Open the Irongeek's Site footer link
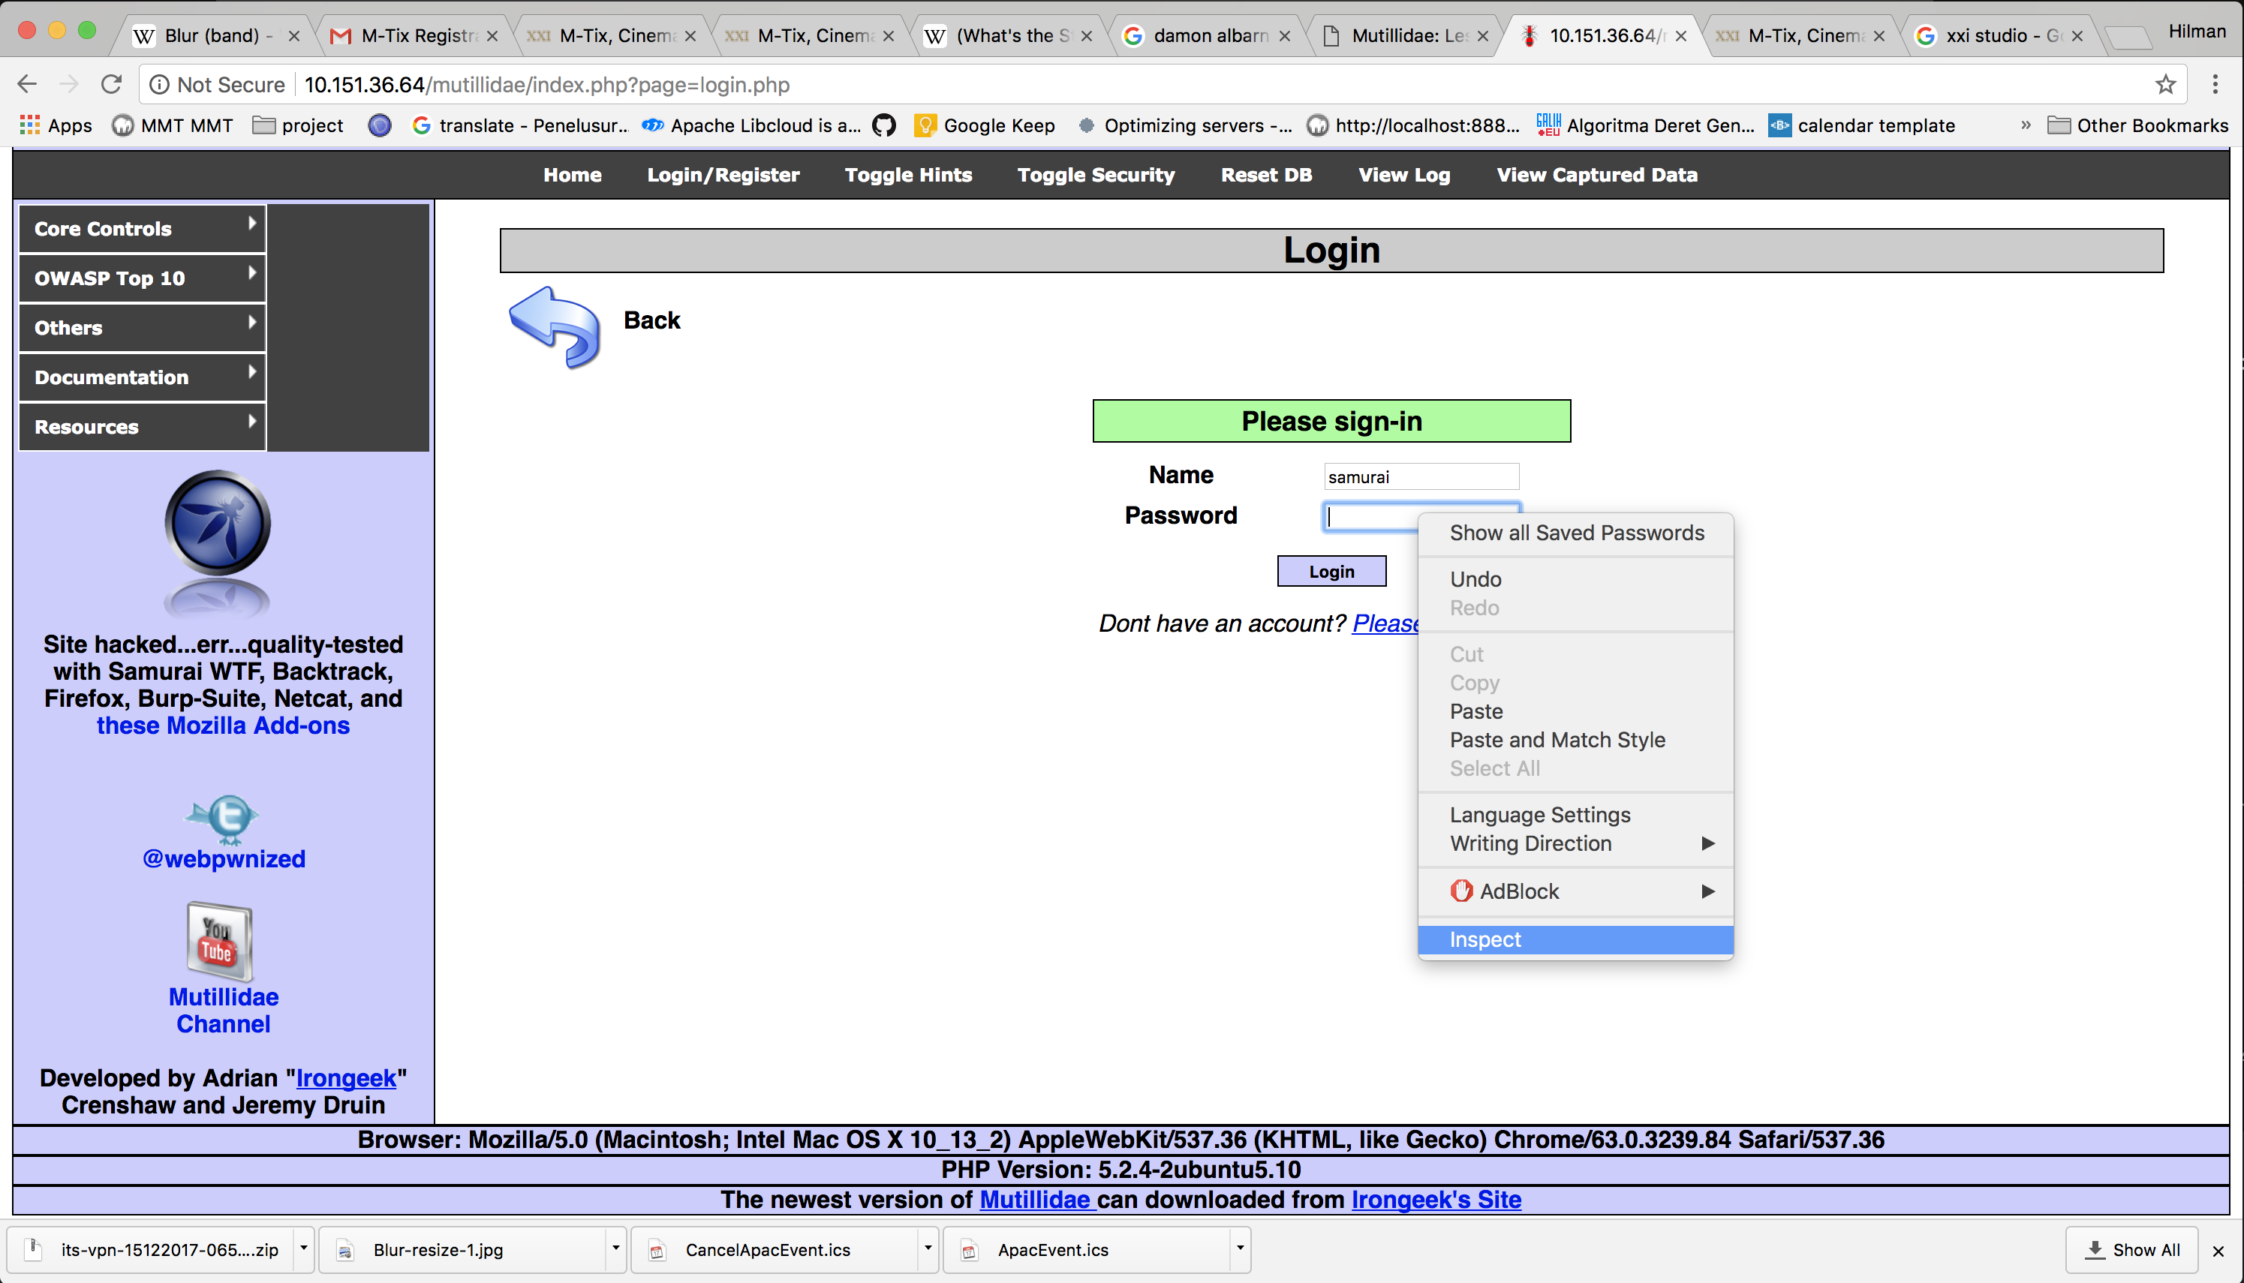The height and width of the screenshot is (1283, 2244). point(1436,1199)
